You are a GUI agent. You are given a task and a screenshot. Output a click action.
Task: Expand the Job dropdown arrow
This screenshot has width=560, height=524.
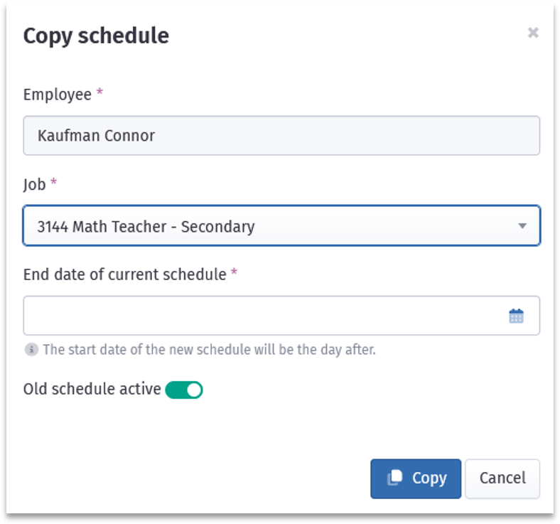pos(522,226)
